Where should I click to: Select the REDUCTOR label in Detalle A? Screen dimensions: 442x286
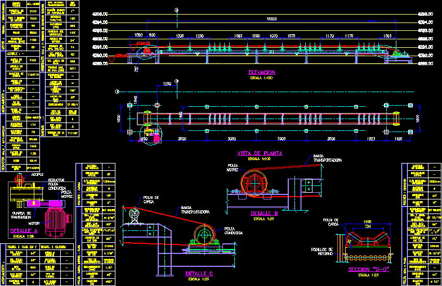(x=56, y=179)
